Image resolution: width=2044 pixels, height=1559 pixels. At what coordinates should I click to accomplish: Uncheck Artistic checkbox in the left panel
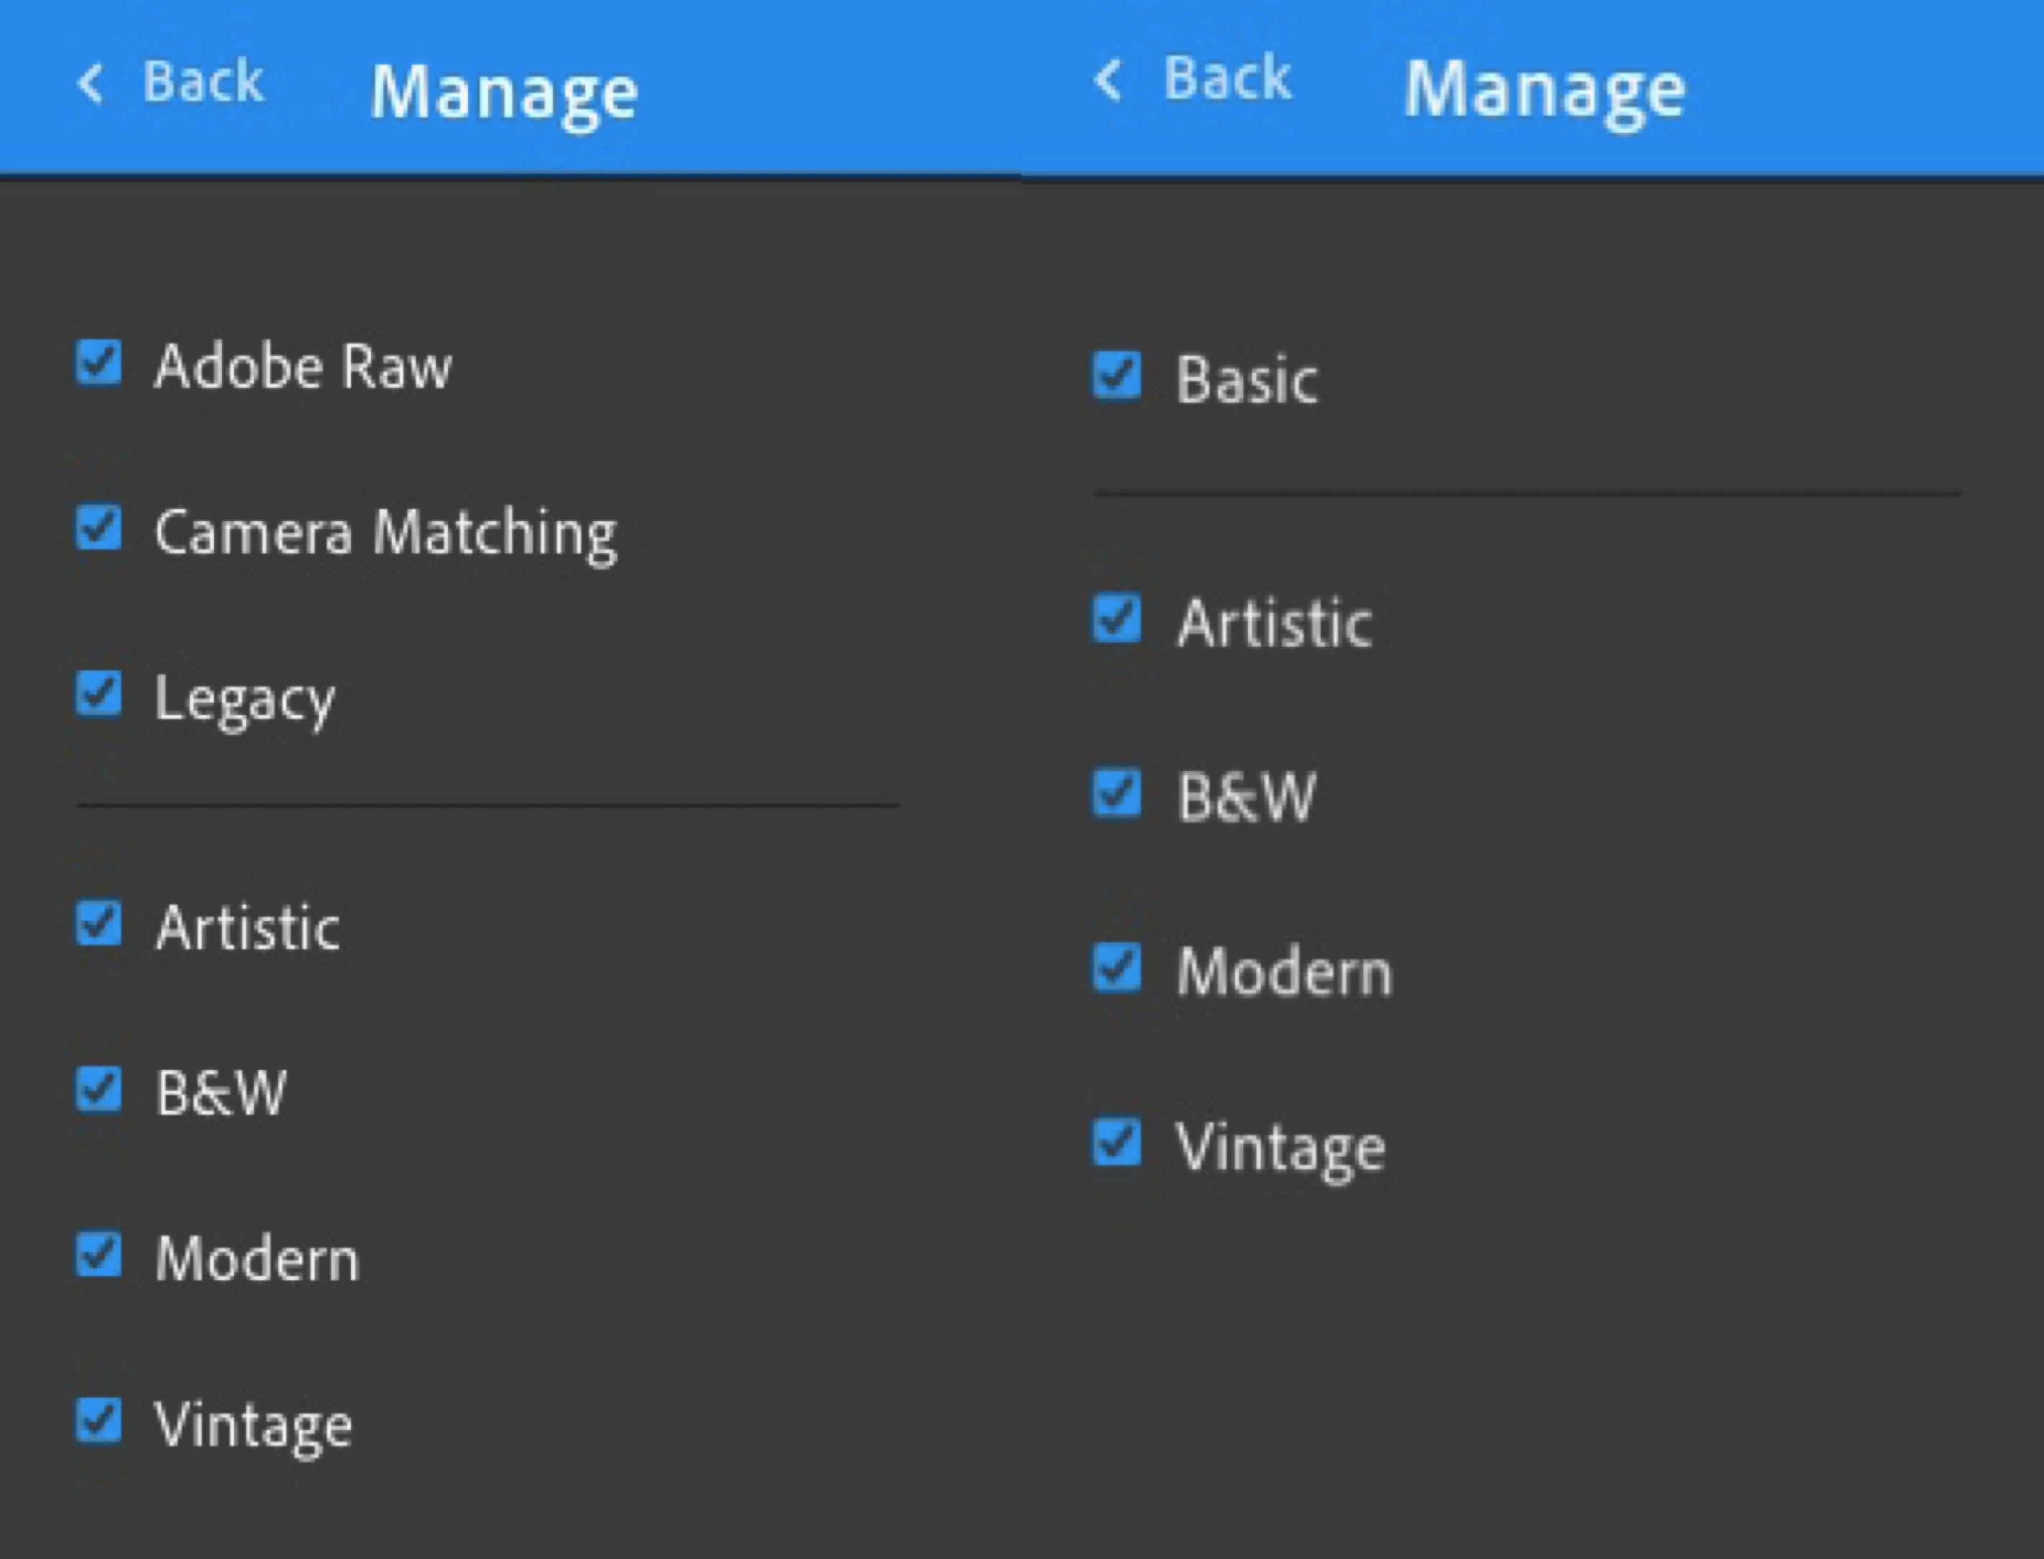[98, 923]
